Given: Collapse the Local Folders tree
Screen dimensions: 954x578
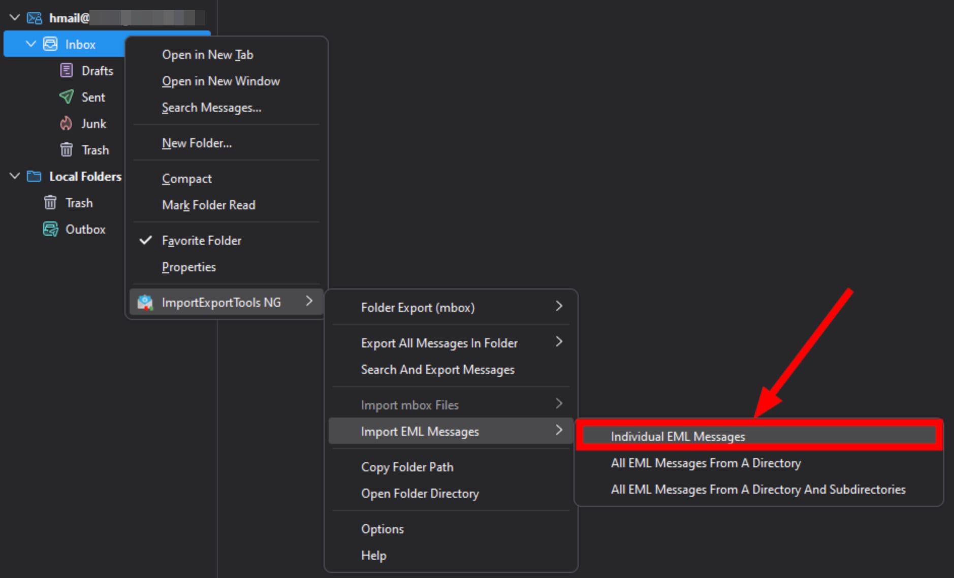Looking at the screenshot, I should click(14, 176).
